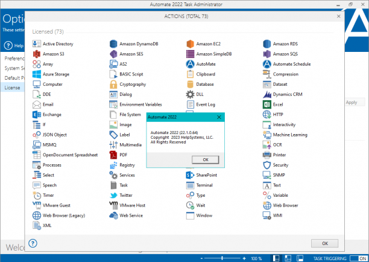Click OK in the Automate 2022 popup
The image size is (369, 262).
pyautogui.click(x=206, y=160)
